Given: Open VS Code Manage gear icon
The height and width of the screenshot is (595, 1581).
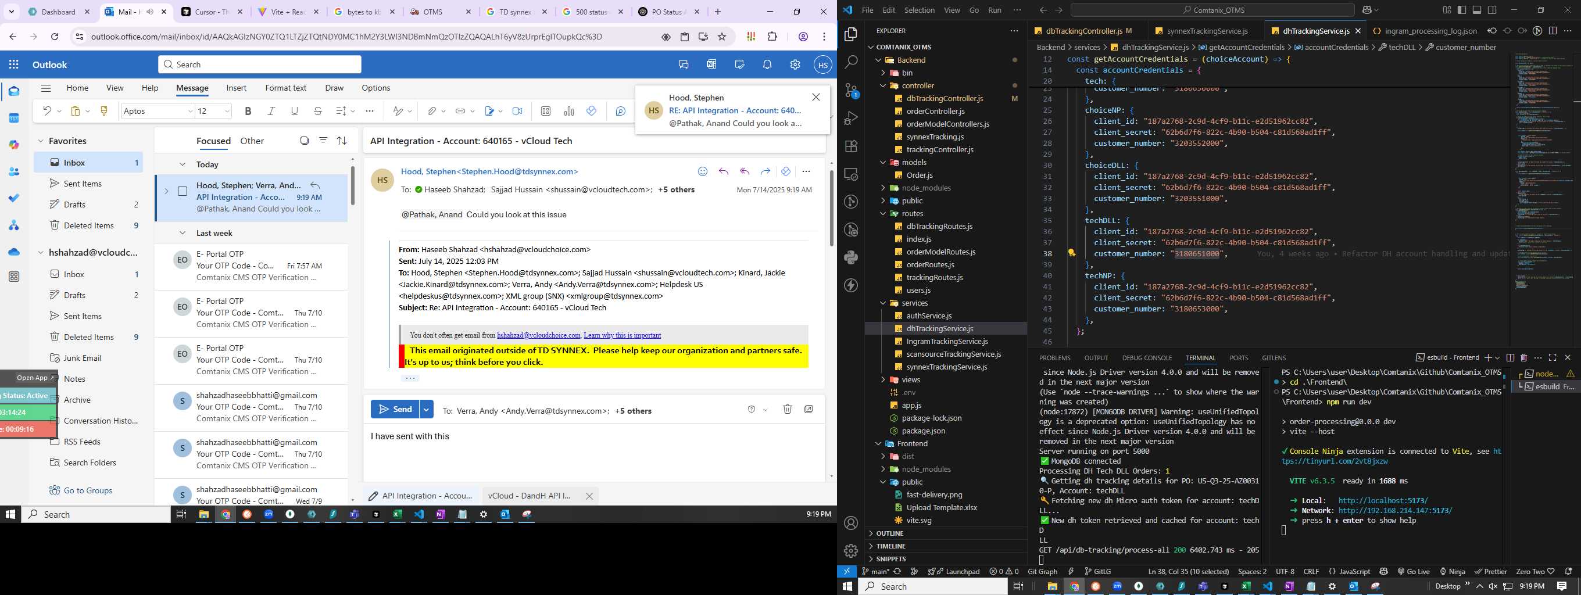Looking at the screenshot, I should point(852,551).
